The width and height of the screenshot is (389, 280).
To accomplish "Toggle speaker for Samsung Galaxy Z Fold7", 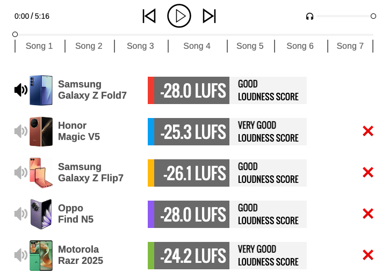I will (21, 90).
